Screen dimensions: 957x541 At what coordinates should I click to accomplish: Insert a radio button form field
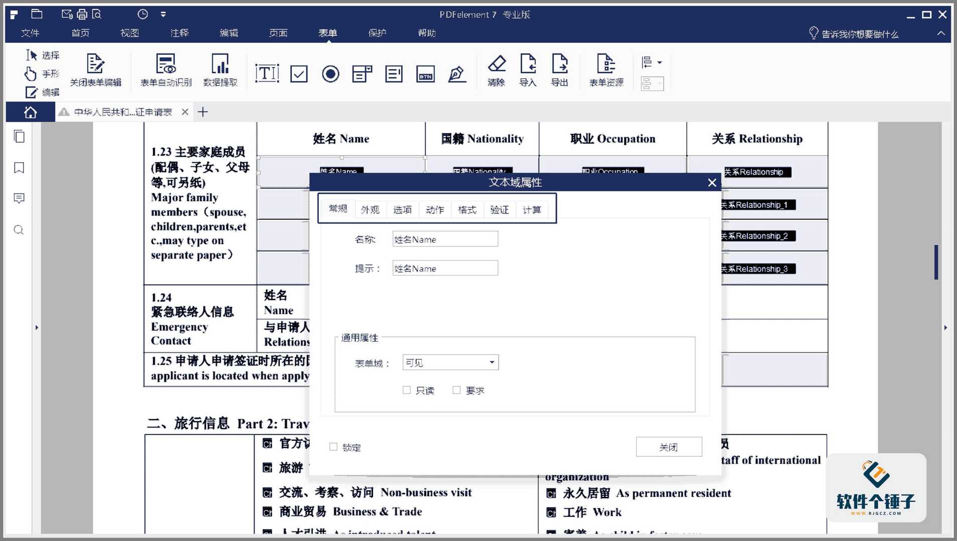pos(330,73)
